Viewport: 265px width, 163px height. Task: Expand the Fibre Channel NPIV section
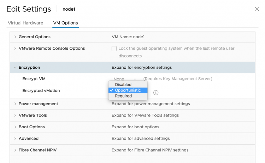pyautogui.click(x=15, y=150)
